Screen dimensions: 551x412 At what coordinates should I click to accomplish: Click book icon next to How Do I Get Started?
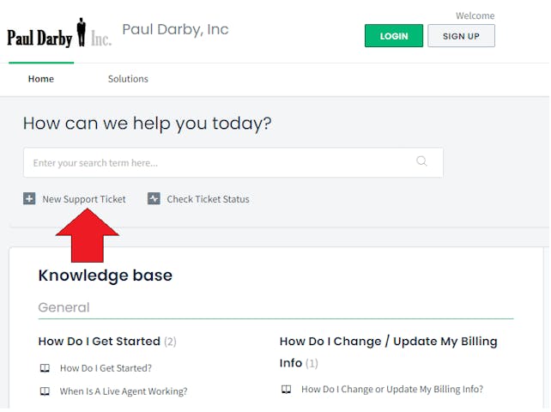[x=45, y=368]
